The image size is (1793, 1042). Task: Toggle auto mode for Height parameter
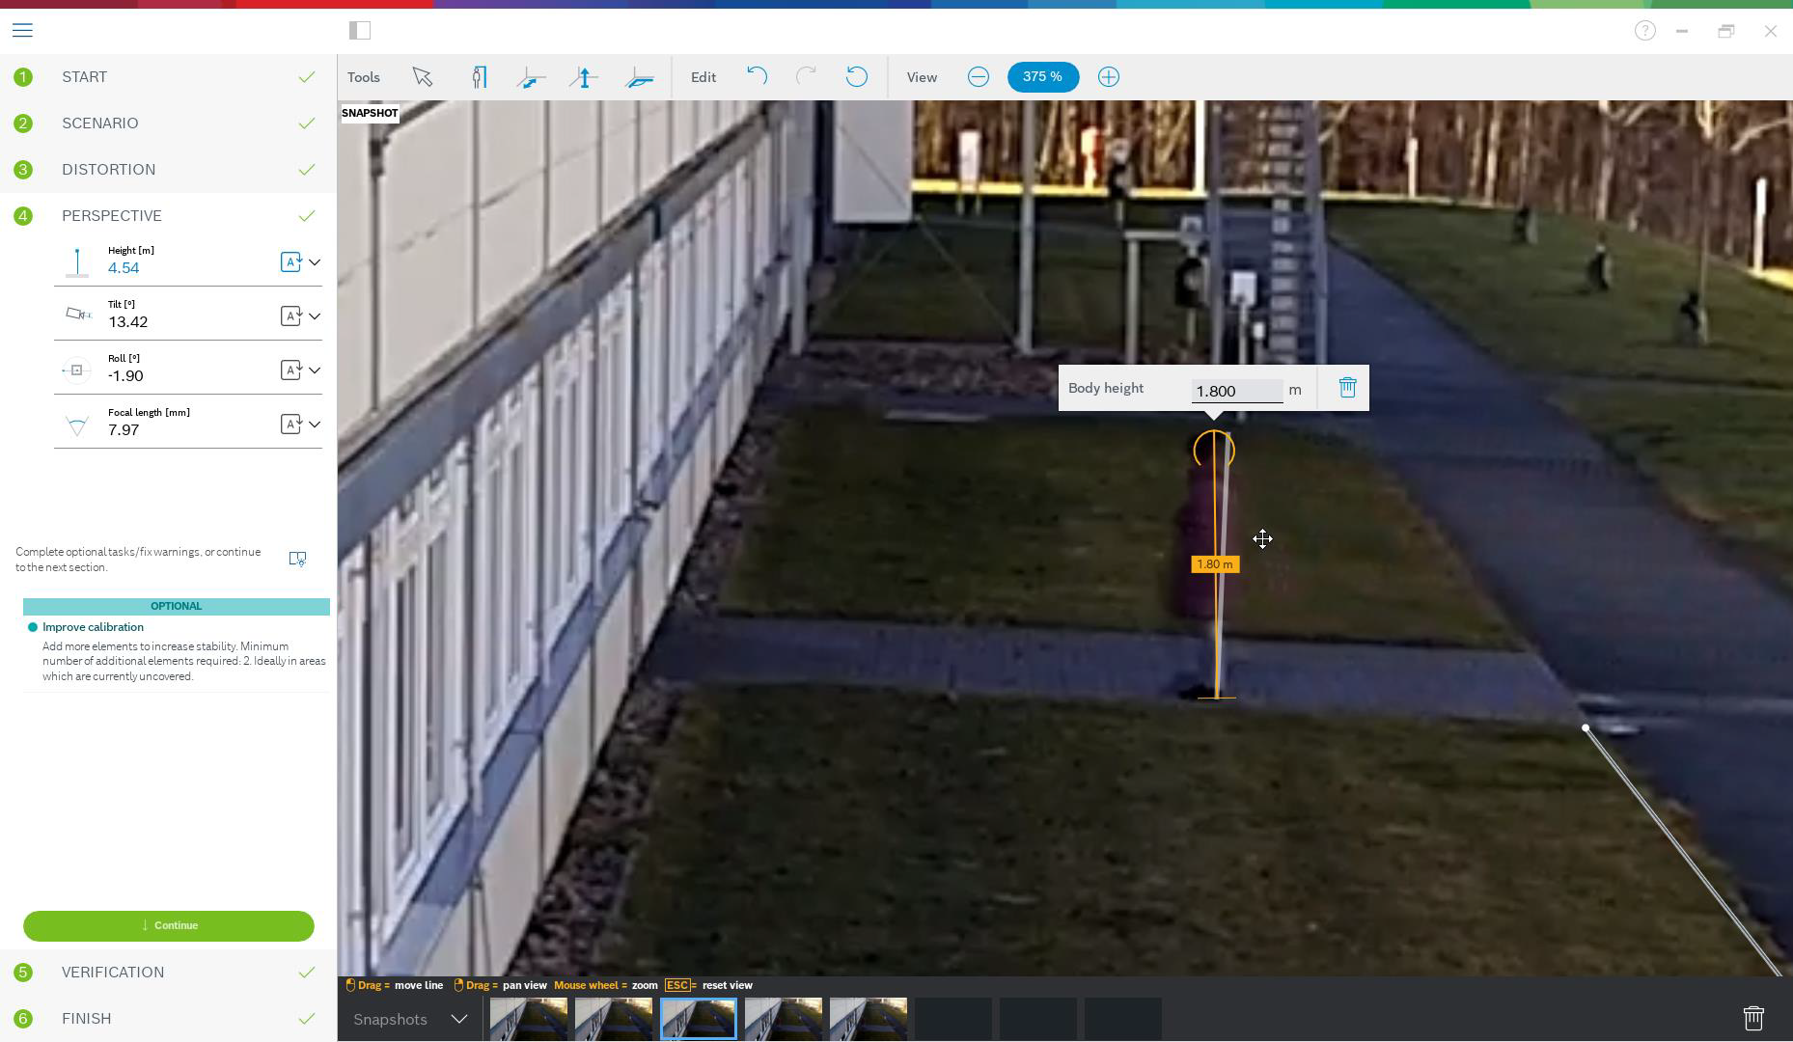coord(290,262)
